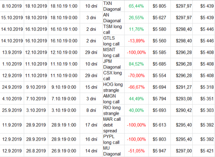Screen dimensions: 215x157
Task: Select the MAR call debit spread cell
Action: pos(113,125)
